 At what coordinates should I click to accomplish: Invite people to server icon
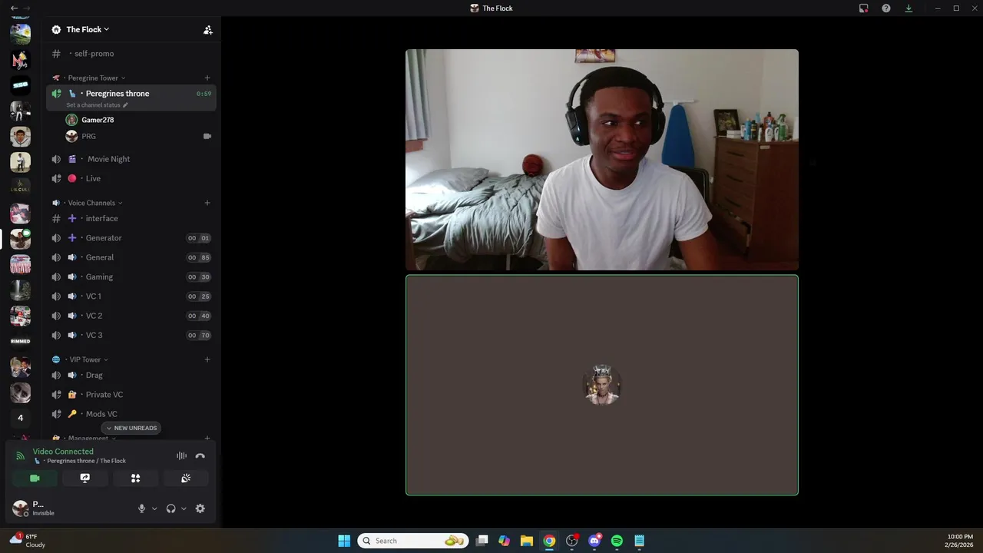pos(207,30)
